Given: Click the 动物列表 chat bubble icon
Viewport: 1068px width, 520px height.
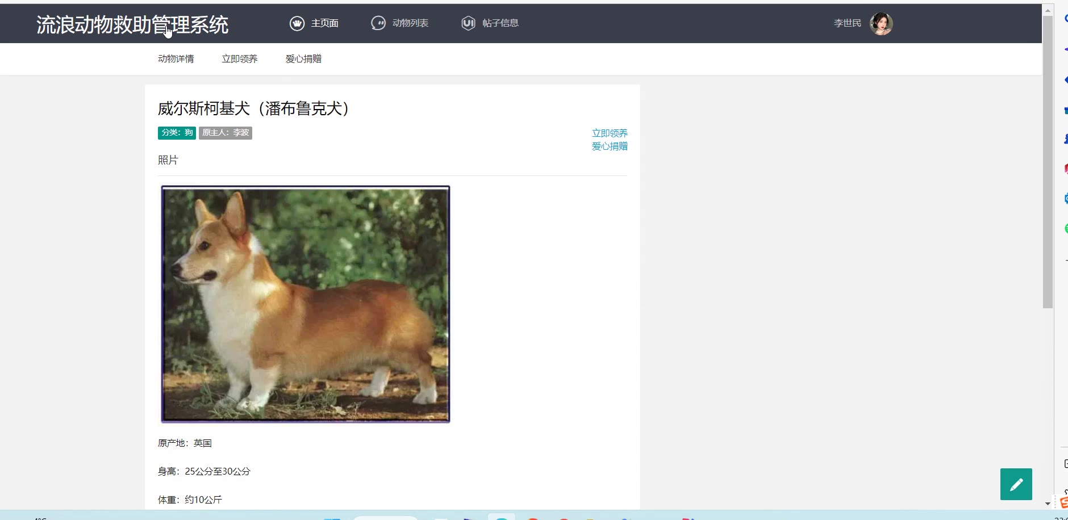Looking at the screenshot, I should click(x=378, y=23).
